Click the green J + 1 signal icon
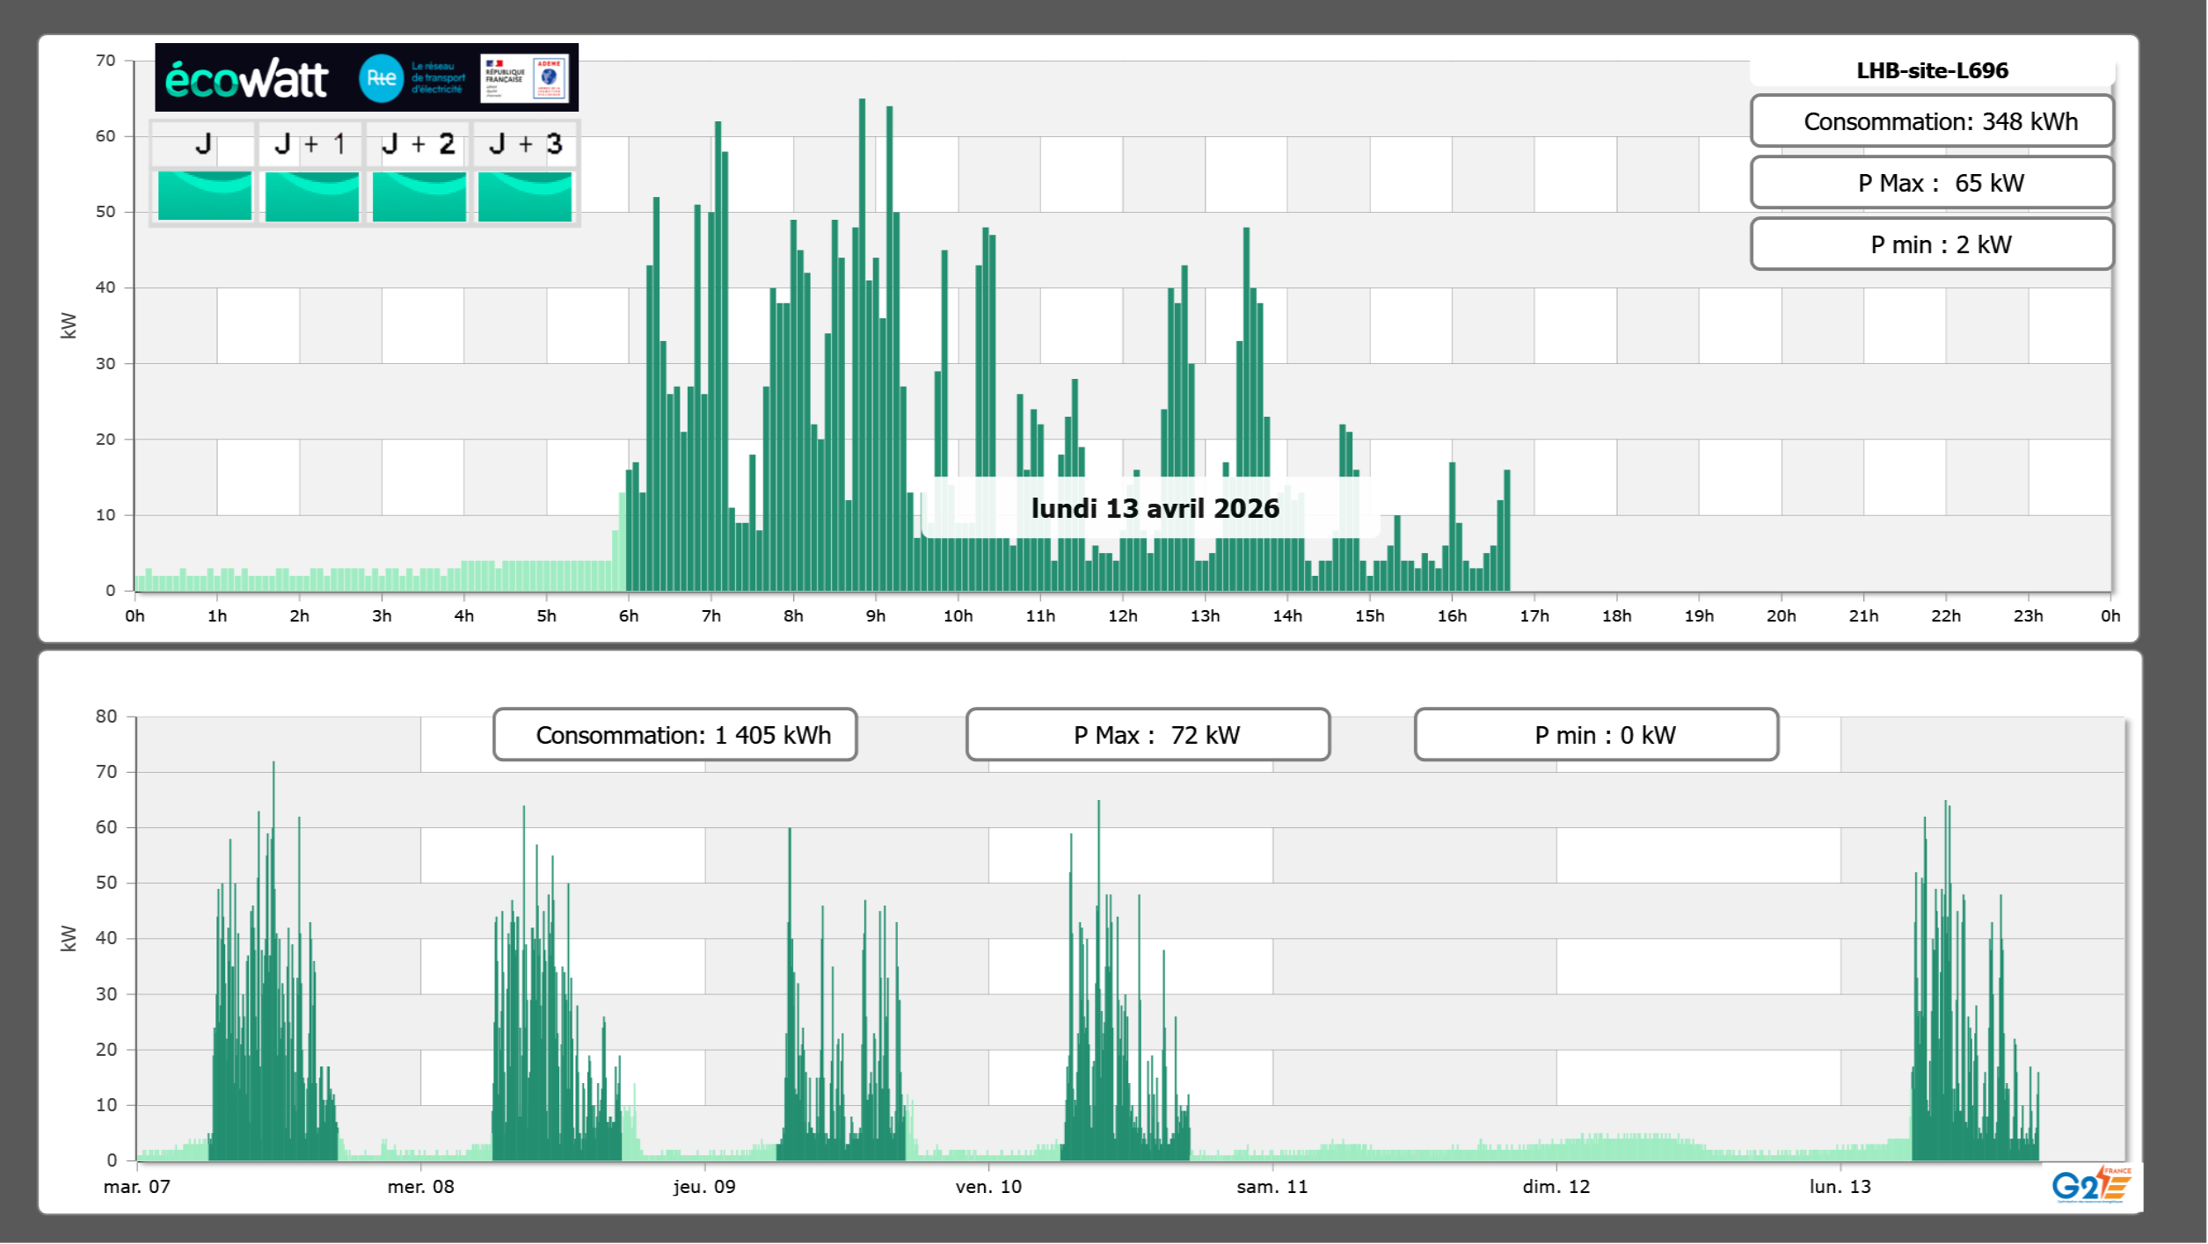The image size is (2208, 1244). pos(312,196)
